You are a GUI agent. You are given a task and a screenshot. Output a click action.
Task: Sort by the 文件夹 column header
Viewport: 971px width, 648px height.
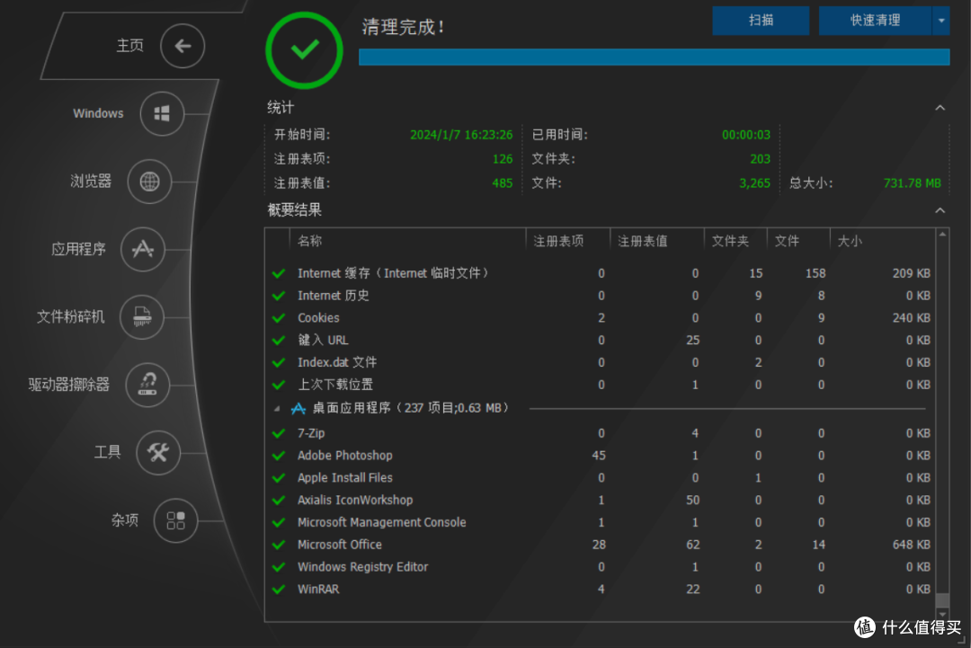pos(730,241)
